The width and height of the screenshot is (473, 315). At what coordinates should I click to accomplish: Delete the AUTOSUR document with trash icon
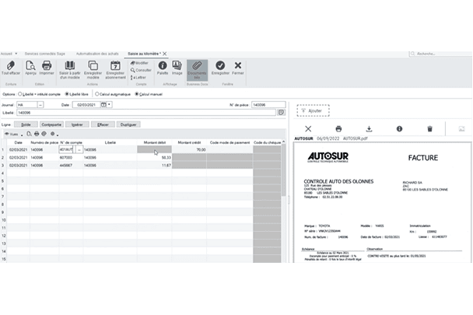point(430,129)
